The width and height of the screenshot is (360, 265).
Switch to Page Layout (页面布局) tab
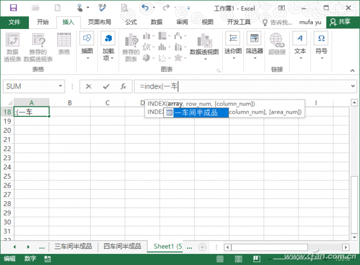tap(100, 22)
